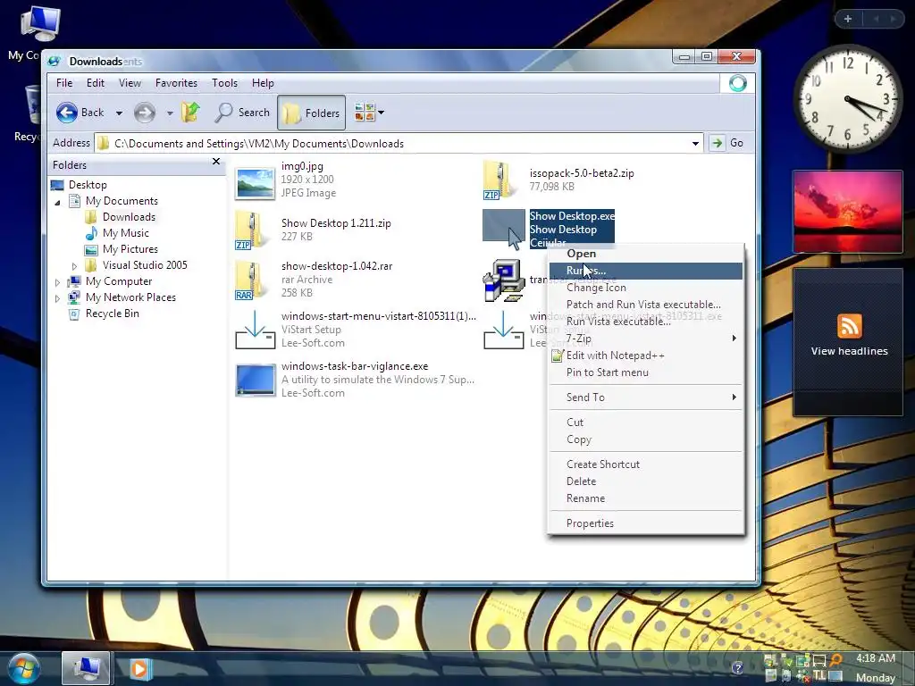
Task: Expand the Visual Studio 2005 node
Action: pyautogui.click(x=74, y=266)
